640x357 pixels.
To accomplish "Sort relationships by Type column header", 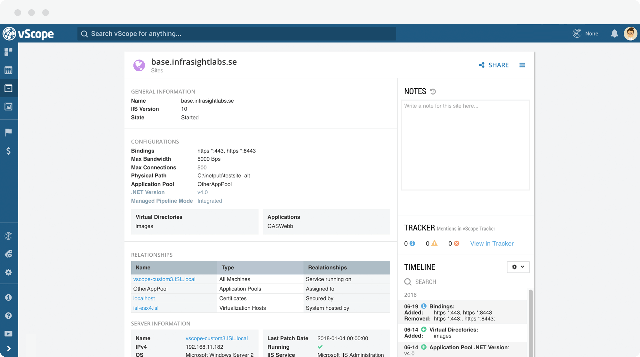I will coord(260,268).
